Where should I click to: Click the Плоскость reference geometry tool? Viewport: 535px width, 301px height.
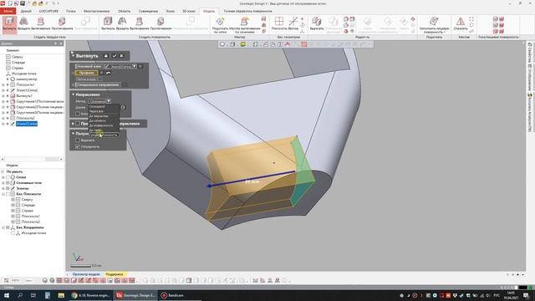pyautogui.click(x=279, y=24)
